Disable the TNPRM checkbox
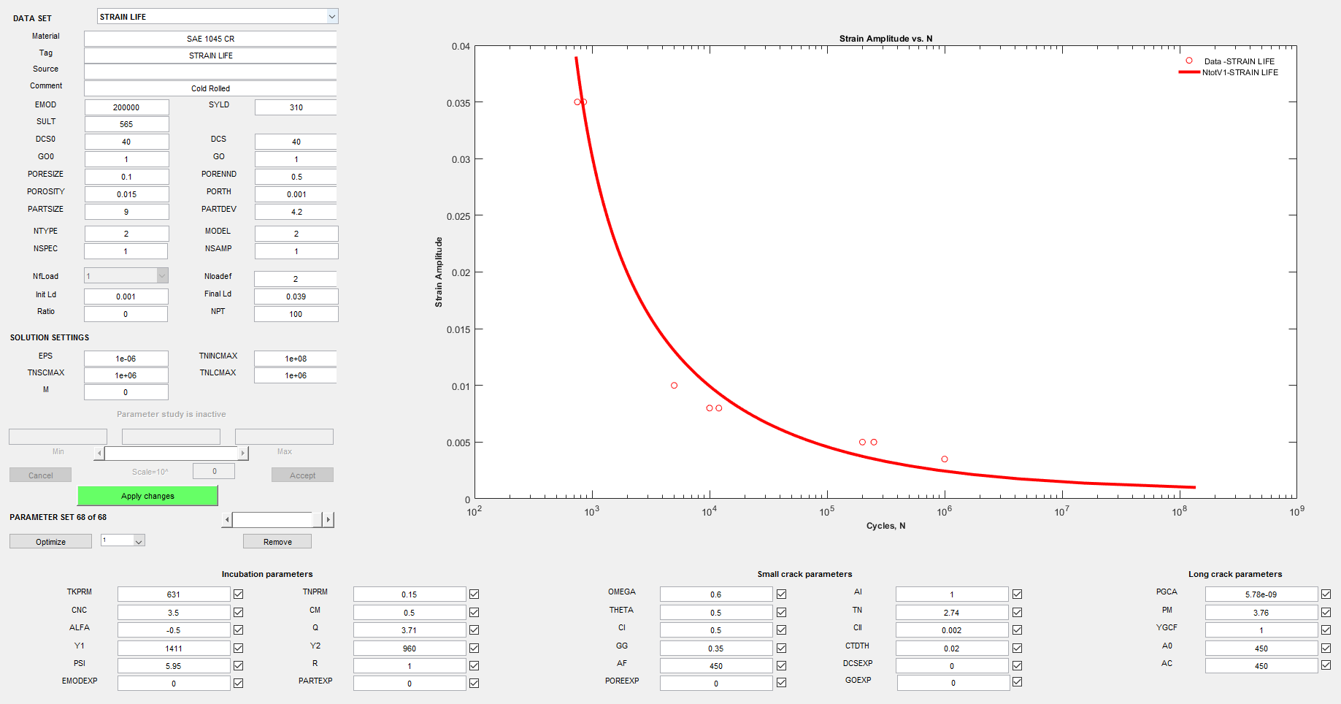Viewport: 1341px width, 704px height. pos(474,594)
